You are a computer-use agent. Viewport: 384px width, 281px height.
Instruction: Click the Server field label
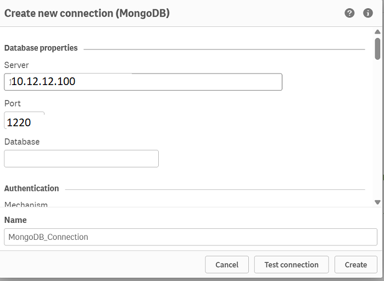[16, 65]
